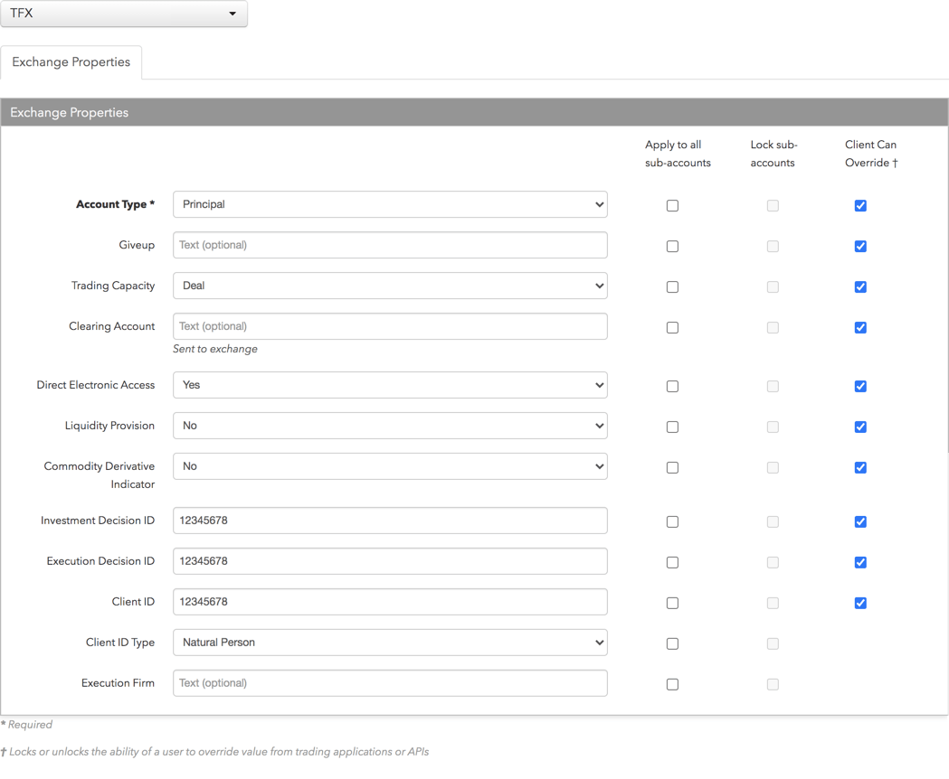Focus the Execution Firm text field

(x=390, y=683)
